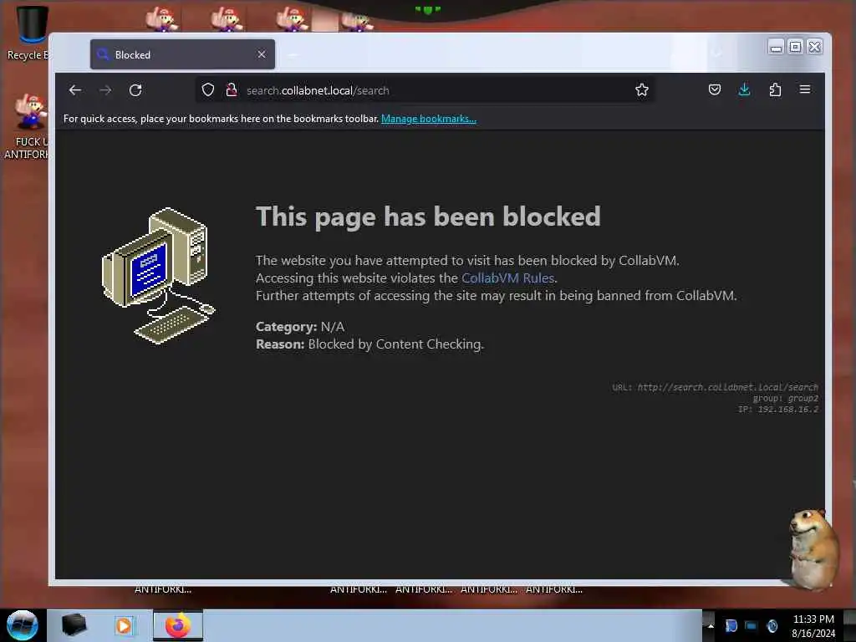Show hidden system tray icons
The image size is (856, 642).
point(711,625)
